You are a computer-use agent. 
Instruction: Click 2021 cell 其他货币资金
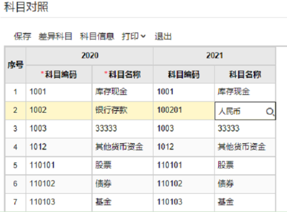click(245, 147)
